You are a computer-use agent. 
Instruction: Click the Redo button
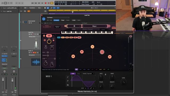[79, 20]
